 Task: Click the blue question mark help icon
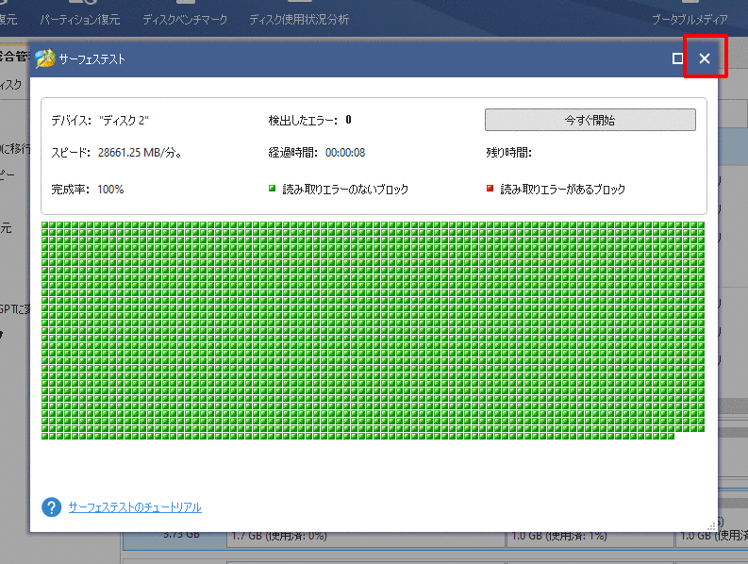52,507
